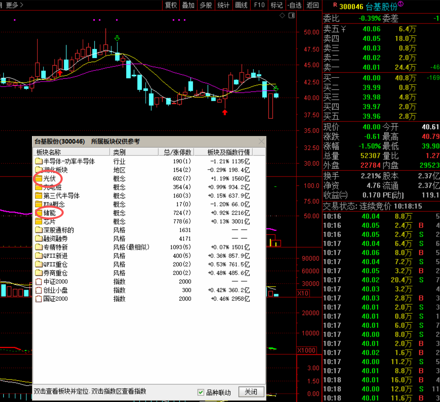
Task: Click the 储能 folder icon
Action: 39,213
